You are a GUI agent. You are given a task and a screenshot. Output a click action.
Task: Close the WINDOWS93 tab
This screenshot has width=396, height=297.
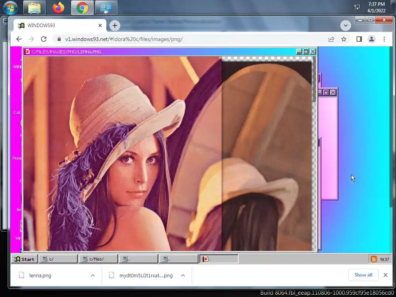point(100,26)
